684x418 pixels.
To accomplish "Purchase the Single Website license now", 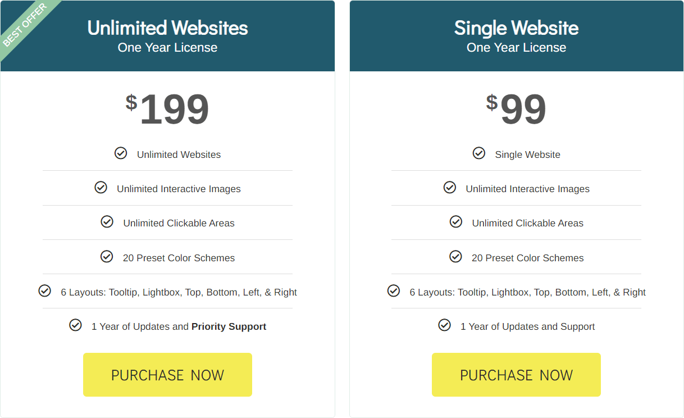I will tap(516, 375).
